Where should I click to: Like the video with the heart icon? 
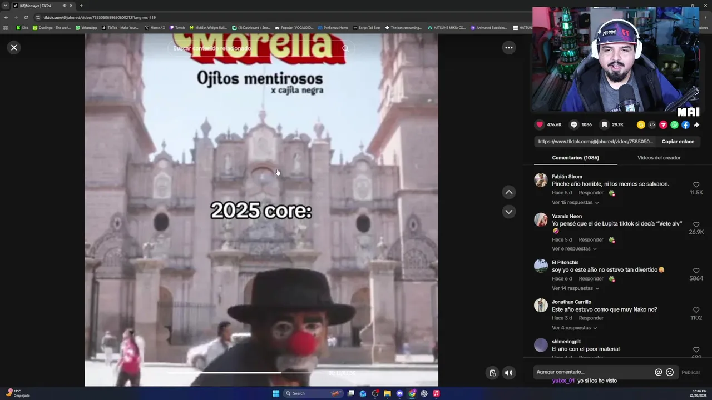pyautogui.click(x=539, y=125)
